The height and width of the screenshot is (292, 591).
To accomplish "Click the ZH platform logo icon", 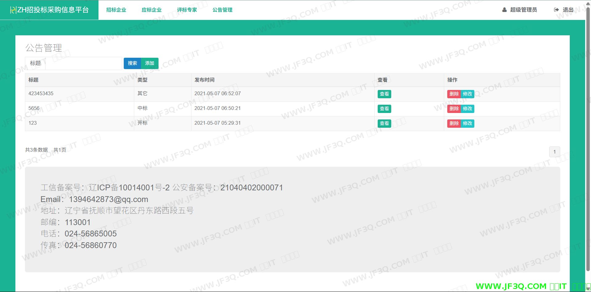I will click(13, 10).
